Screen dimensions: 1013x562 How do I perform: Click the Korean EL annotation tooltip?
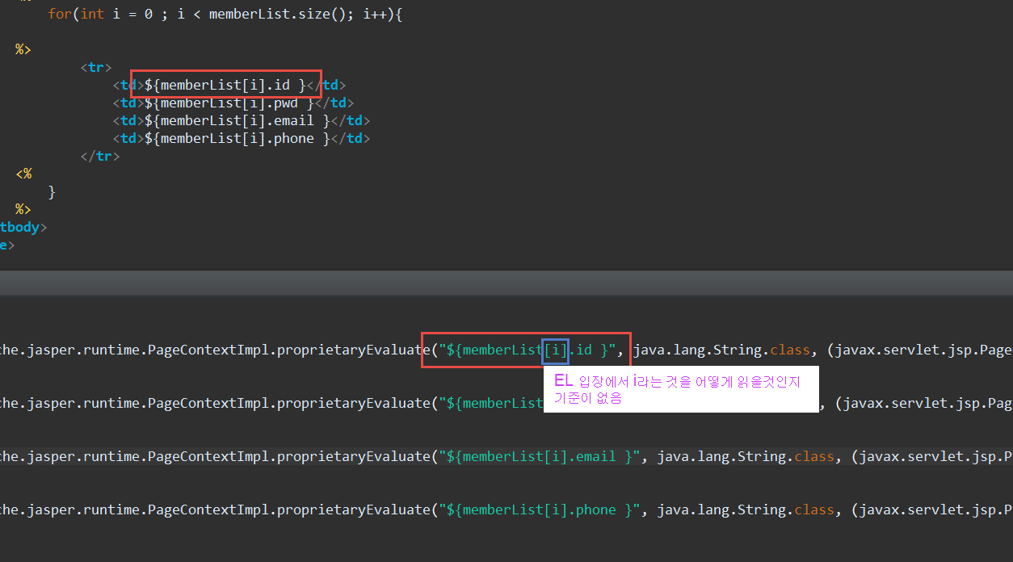(681, 389)
